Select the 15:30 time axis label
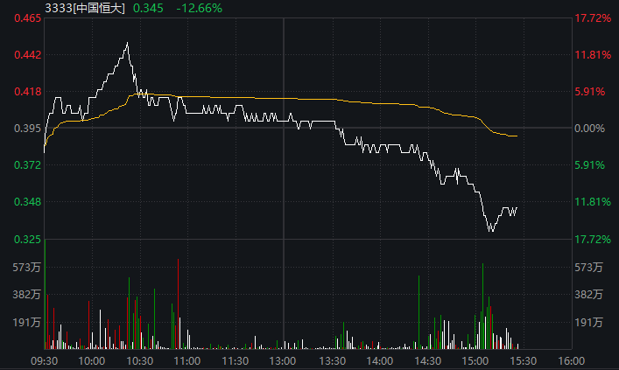Viewport: 619px width, 370px height. (524, 361)
